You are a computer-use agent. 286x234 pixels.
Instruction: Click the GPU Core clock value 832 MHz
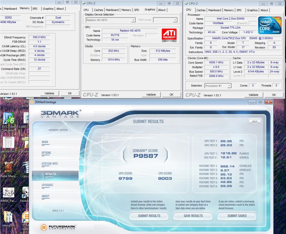pos(114,51)
